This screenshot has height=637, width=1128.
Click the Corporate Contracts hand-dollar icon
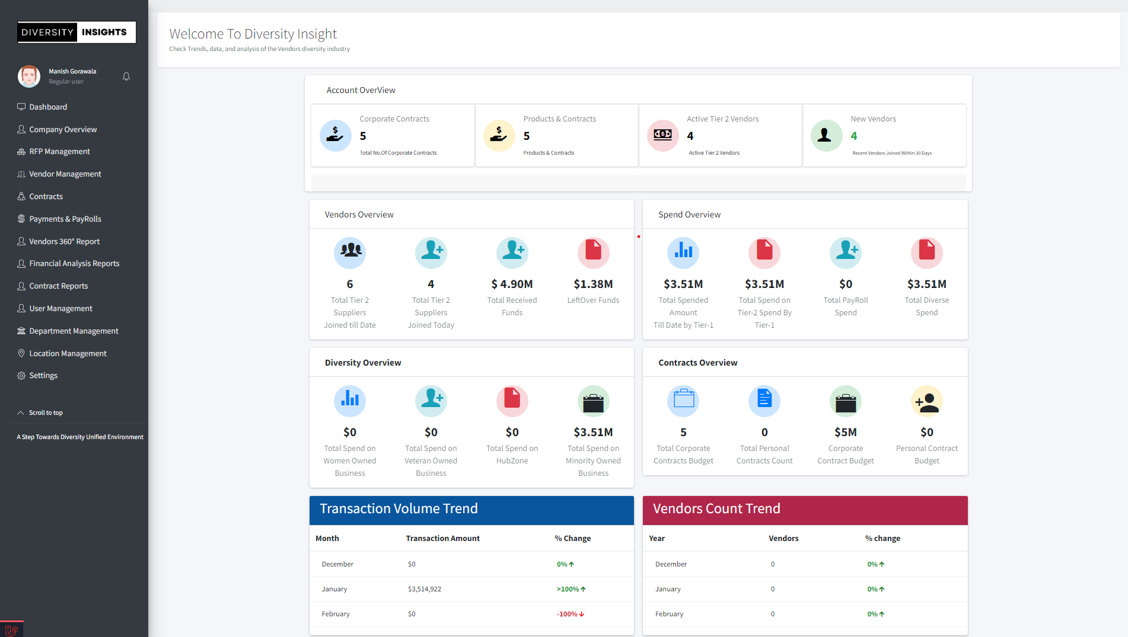coord(335,135)
